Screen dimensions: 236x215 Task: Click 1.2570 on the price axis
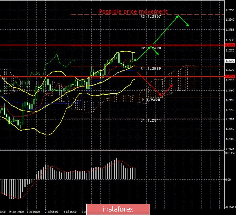click(230, 70)
